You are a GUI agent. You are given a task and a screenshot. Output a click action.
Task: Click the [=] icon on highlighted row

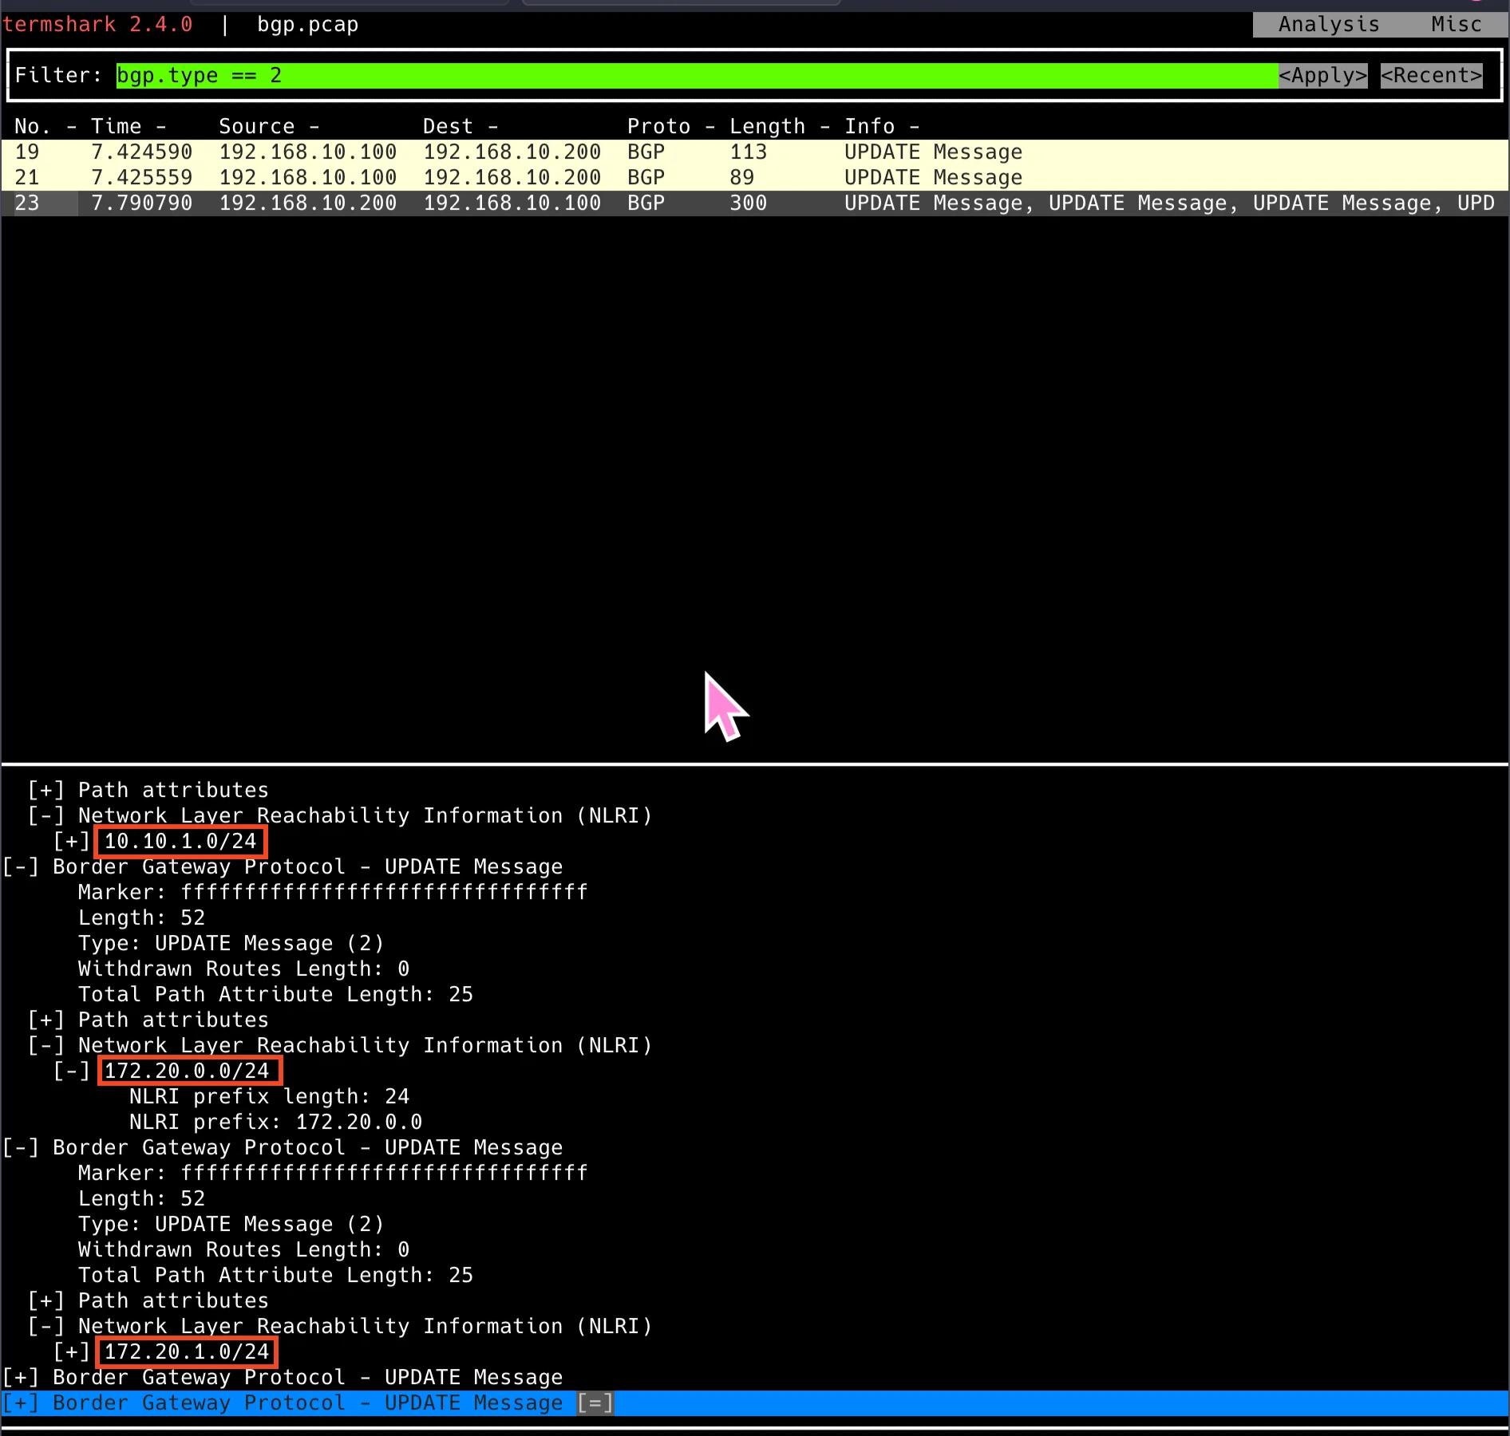coord(595,1403)
